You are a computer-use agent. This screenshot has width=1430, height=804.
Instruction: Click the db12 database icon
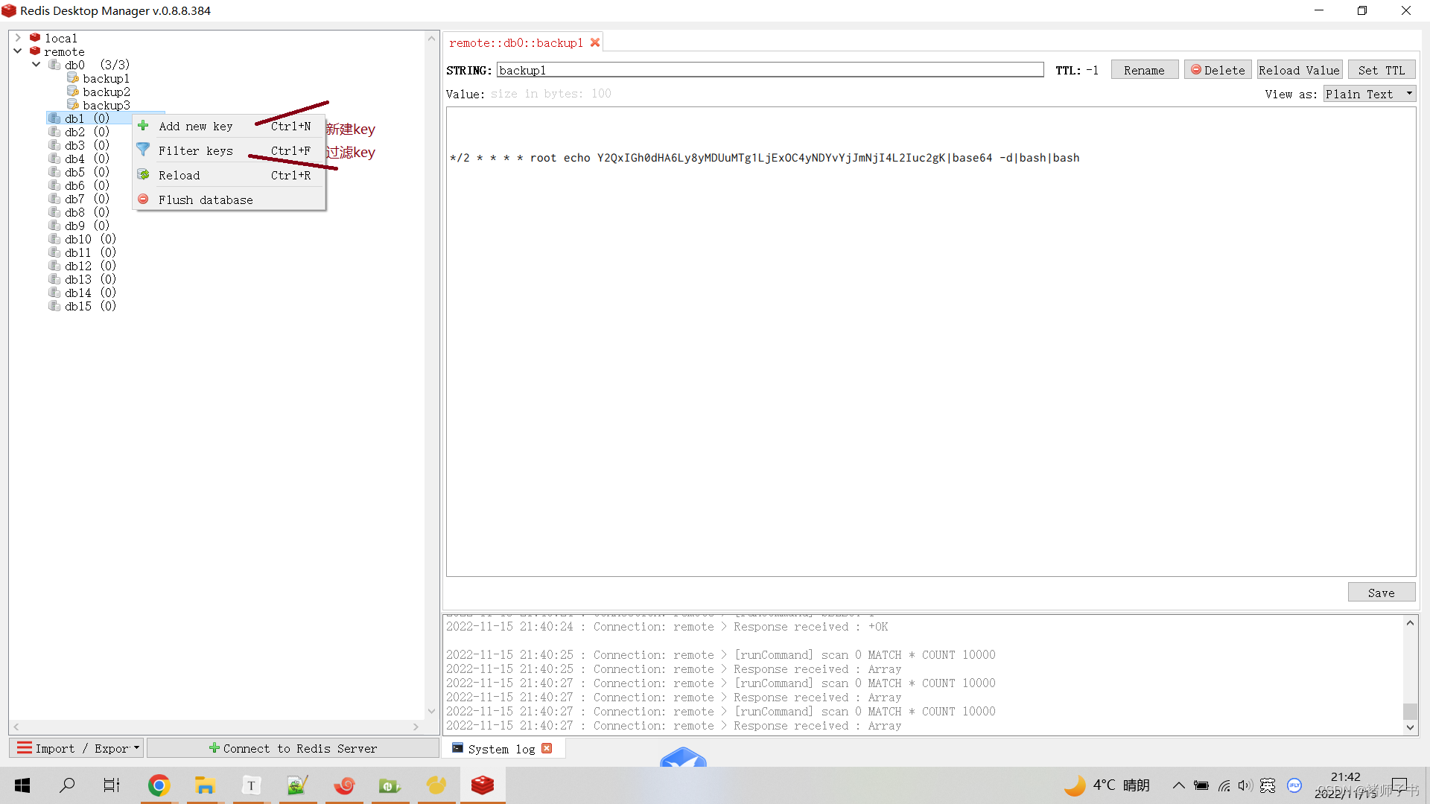[54, 266]
